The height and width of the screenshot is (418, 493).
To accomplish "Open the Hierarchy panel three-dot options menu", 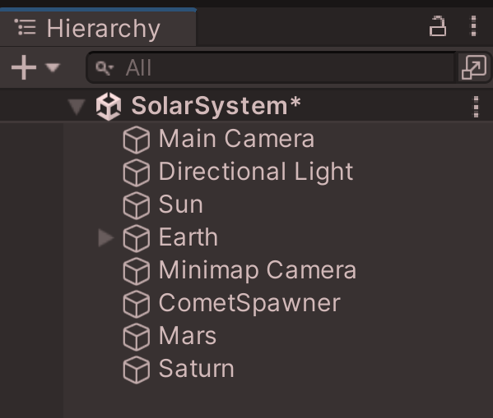I will (x=474, y=26).
